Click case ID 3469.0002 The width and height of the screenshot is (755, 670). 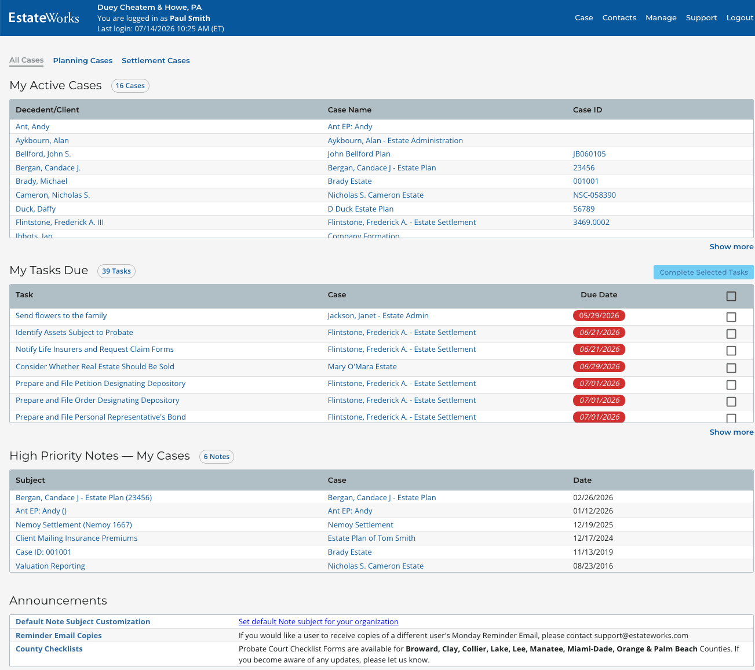591,222
